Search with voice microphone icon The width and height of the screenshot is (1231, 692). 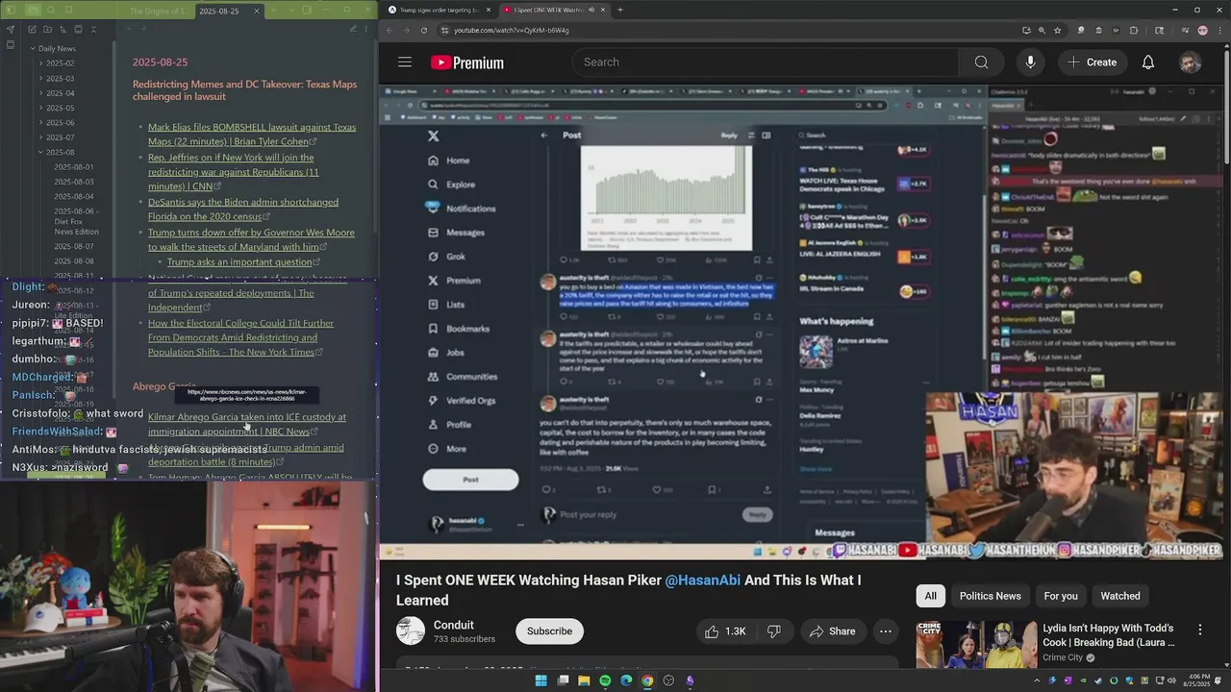pos(1030,62)
